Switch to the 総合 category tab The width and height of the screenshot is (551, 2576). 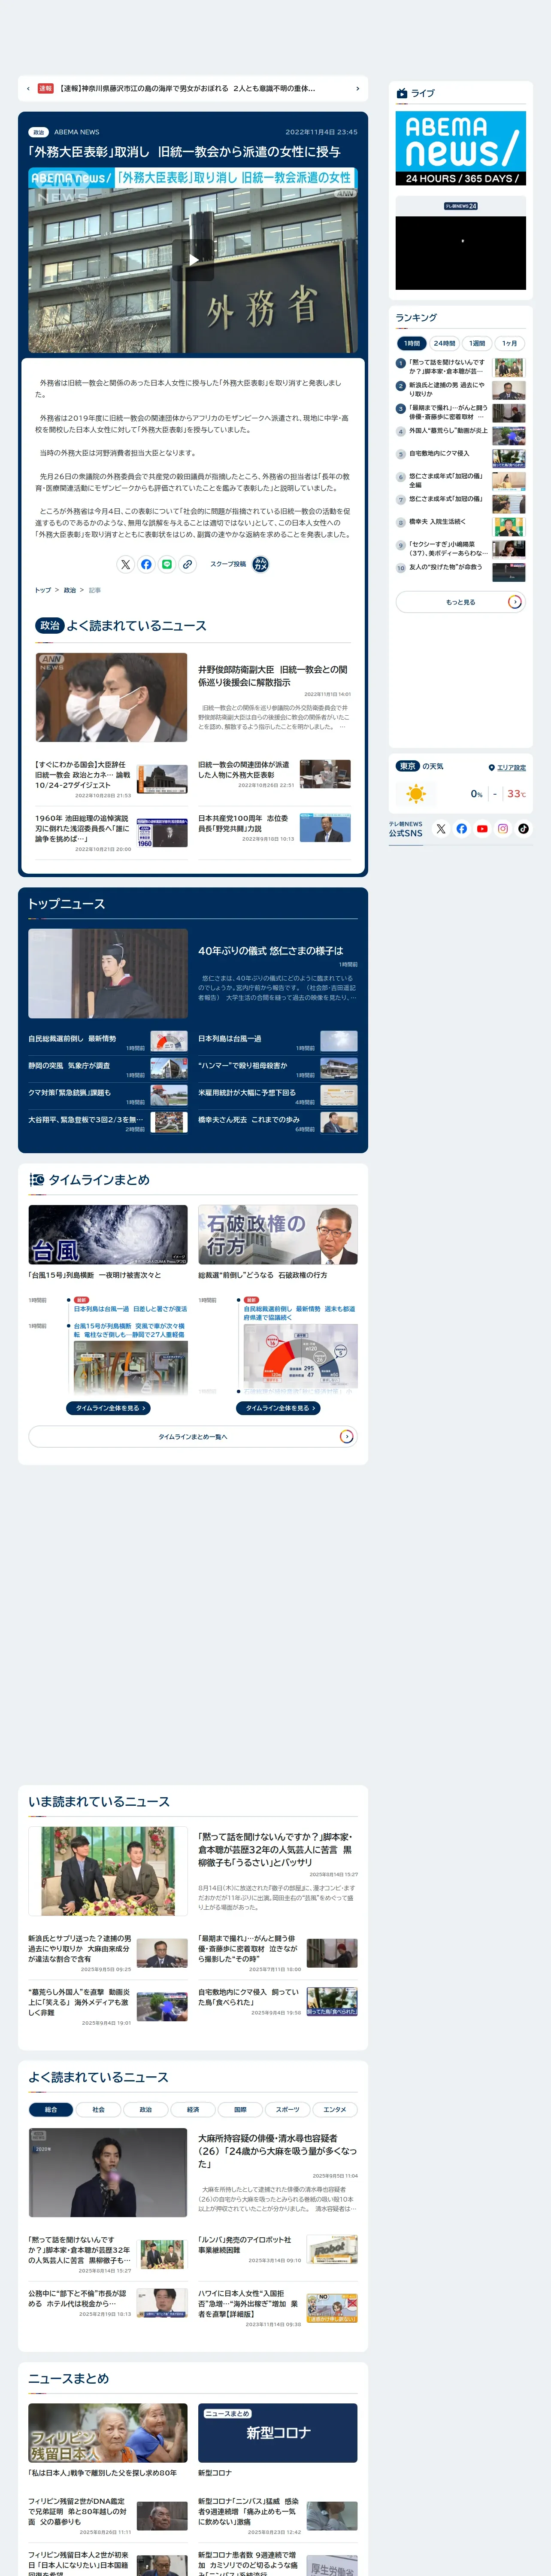pos(51,2110)
